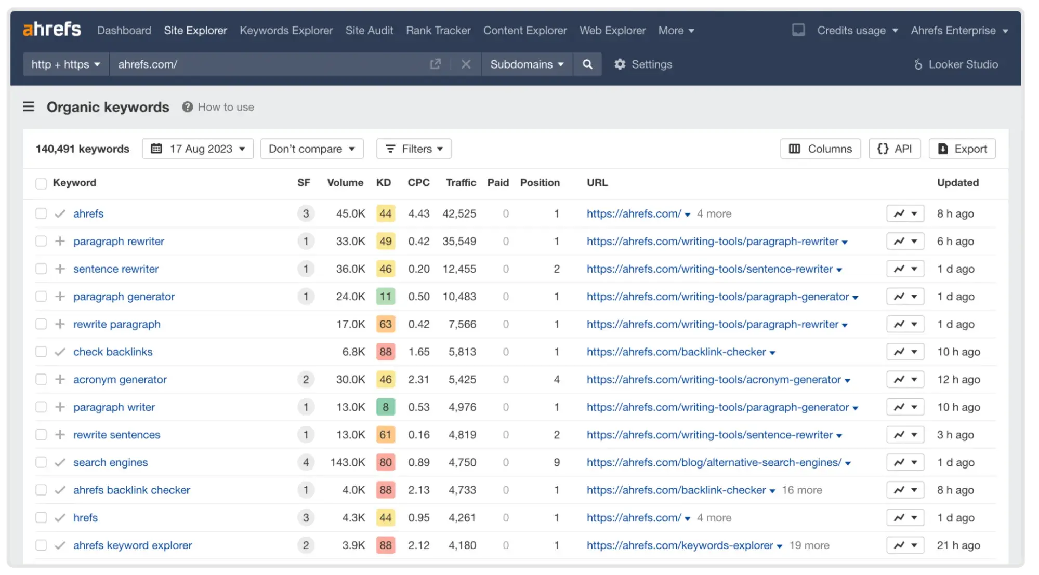Sort by the Volume column header
The image size is (1039, 575).
(345, 183)
